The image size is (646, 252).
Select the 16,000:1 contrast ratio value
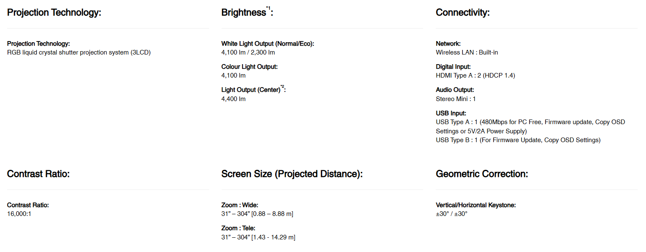pos(19,214)
